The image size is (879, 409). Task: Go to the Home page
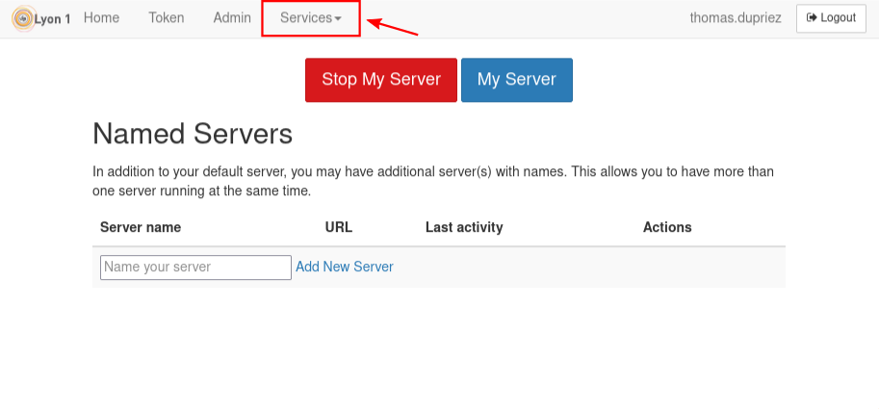pos(101,18)
